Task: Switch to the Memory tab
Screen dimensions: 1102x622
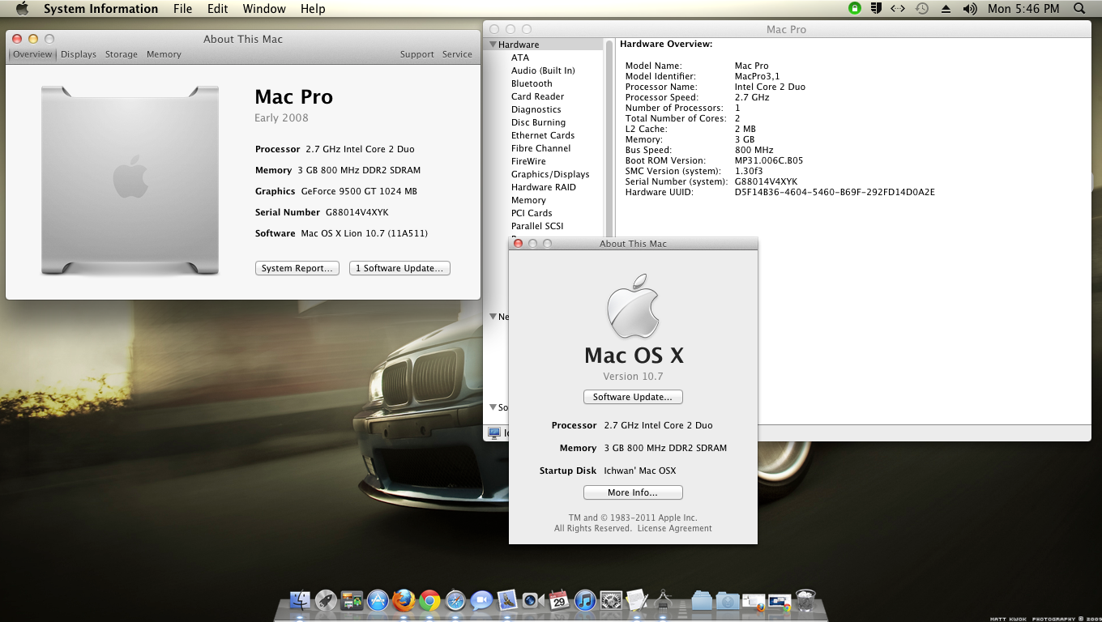Action: click(x=164, y=54)
